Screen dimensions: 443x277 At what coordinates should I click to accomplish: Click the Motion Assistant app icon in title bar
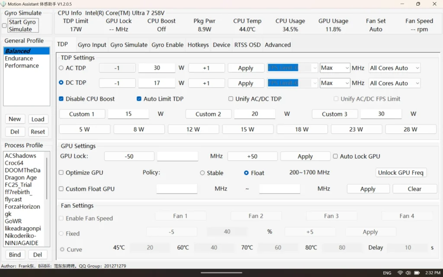tap(4, 4)
